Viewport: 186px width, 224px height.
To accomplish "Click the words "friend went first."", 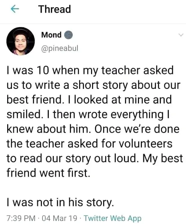I will 48,174.
